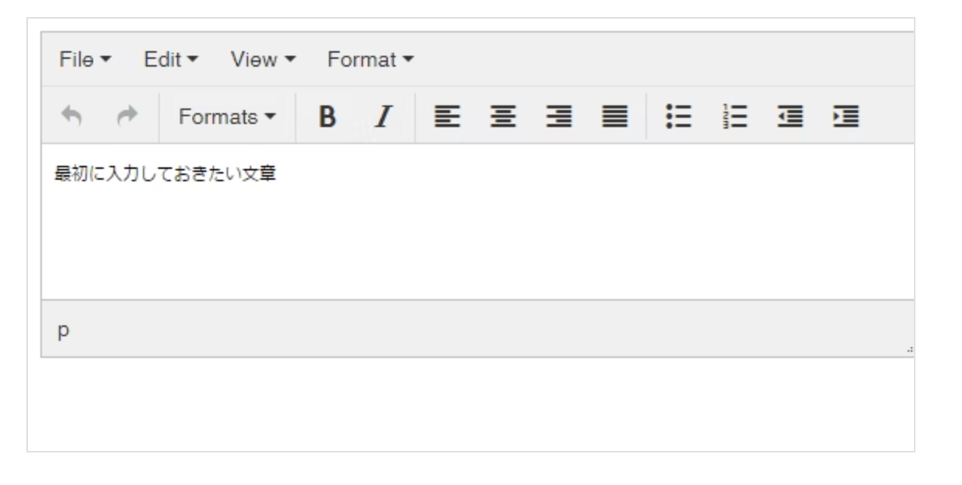Decrease the paragraph indent
Screen dimensions: 962x485
click(x=791, y=117)
